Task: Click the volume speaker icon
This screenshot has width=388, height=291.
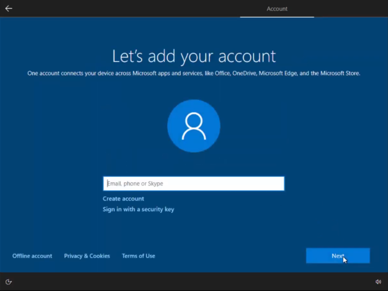Action: coord(378,282)
